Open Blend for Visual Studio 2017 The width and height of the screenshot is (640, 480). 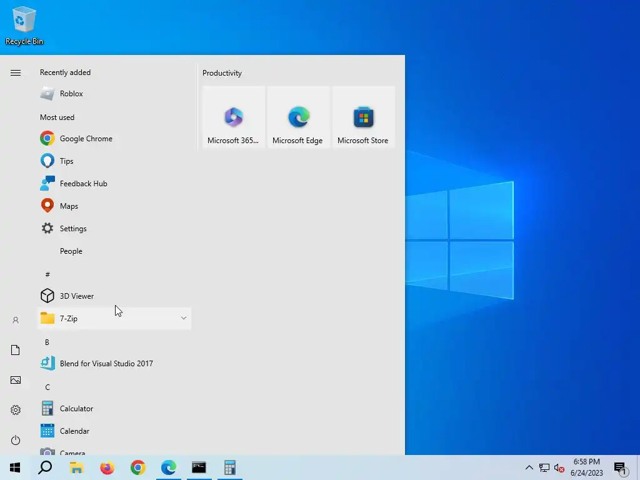pyautogui.click(x=114, y=363)
